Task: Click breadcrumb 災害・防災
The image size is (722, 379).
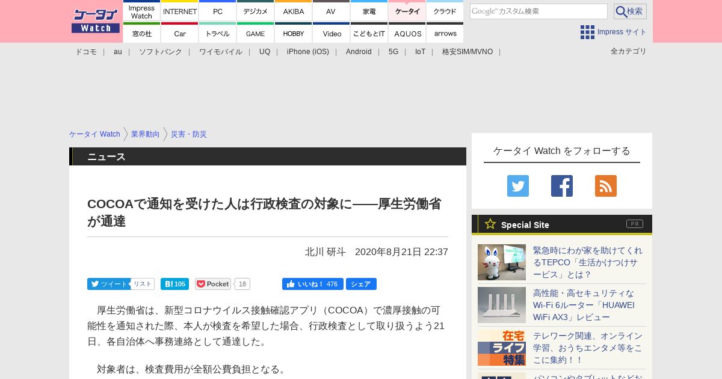Action: pos(189,134)
